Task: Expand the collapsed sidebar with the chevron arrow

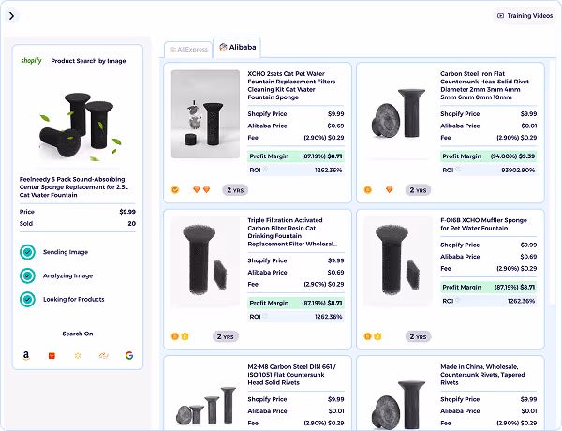Action: [x=11, y=16]
